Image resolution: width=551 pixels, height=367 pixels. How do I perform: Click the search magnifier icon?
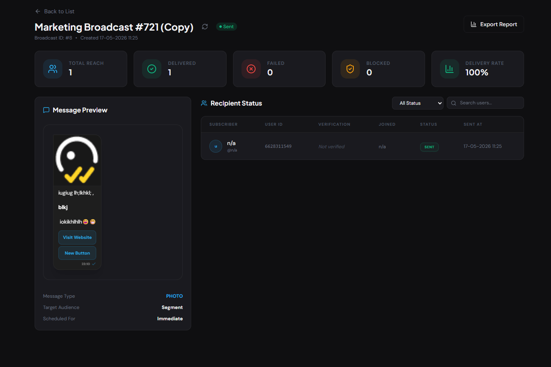click(x=454, y=103)
